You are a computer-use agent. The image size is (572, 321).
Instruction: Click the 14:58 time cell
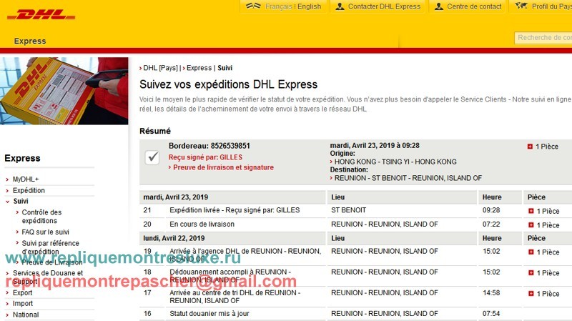pos(491,292)
